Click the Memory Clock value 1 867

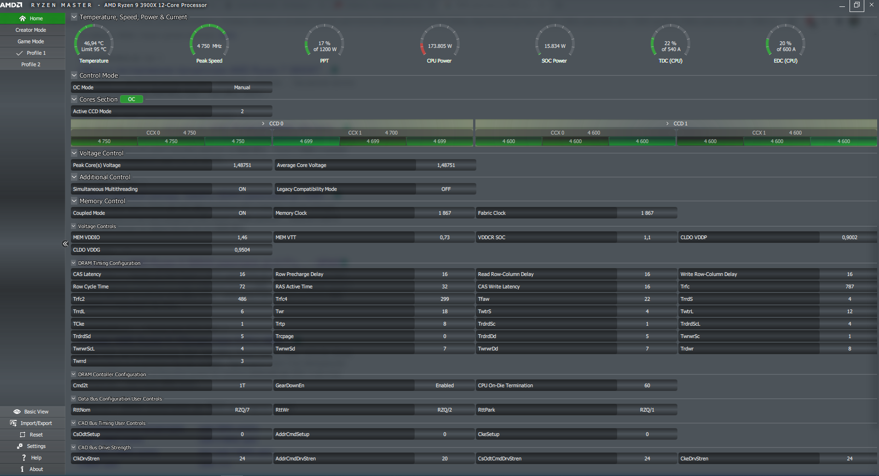coord(445,213)
